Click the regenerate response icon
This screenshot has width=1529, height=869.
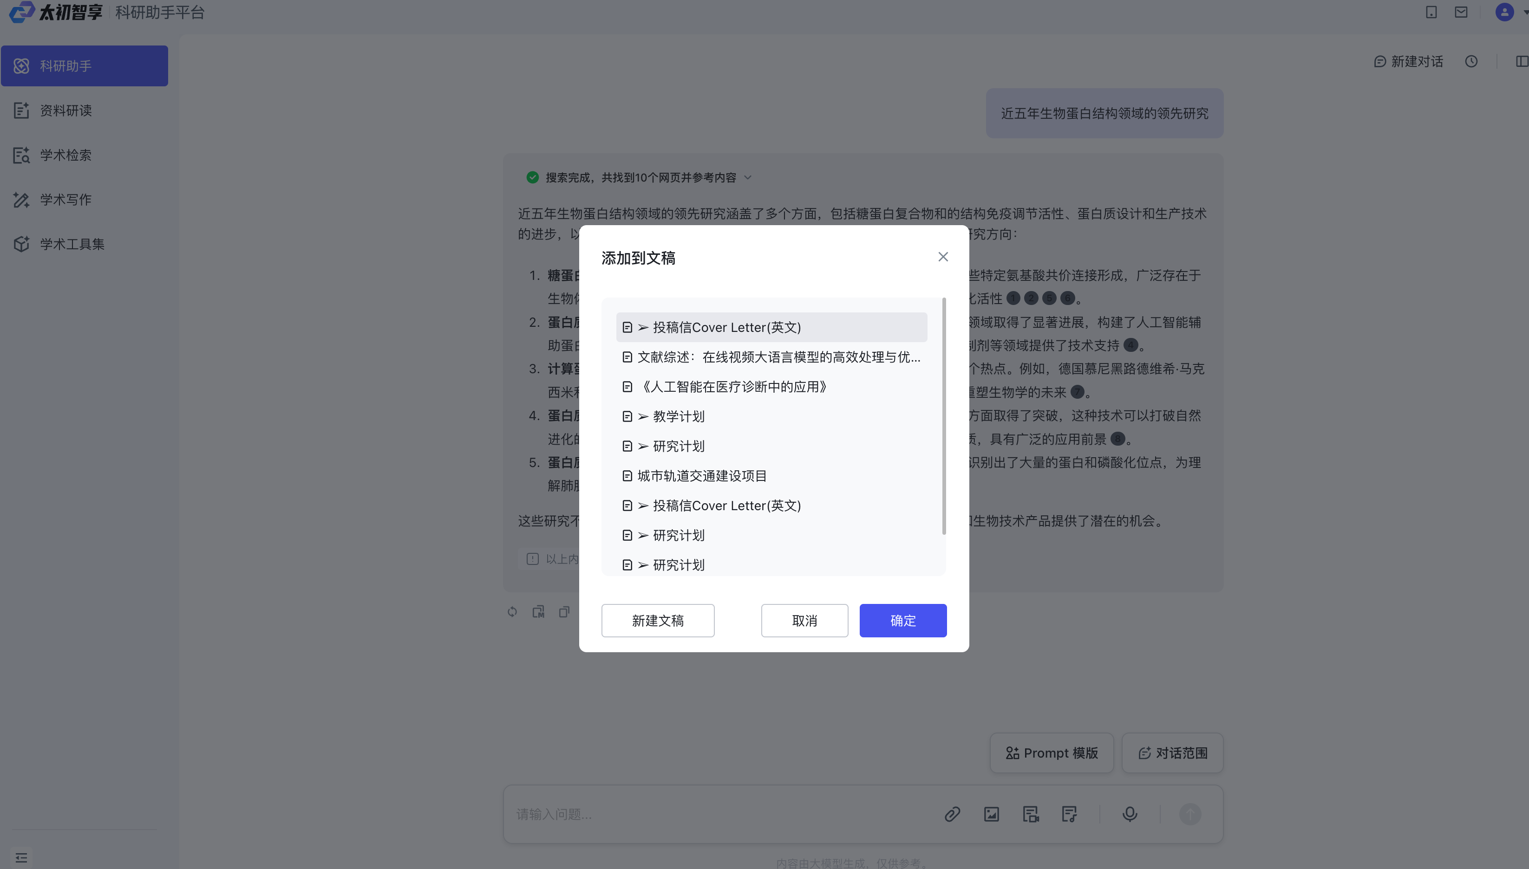click(x=512, y=612)
